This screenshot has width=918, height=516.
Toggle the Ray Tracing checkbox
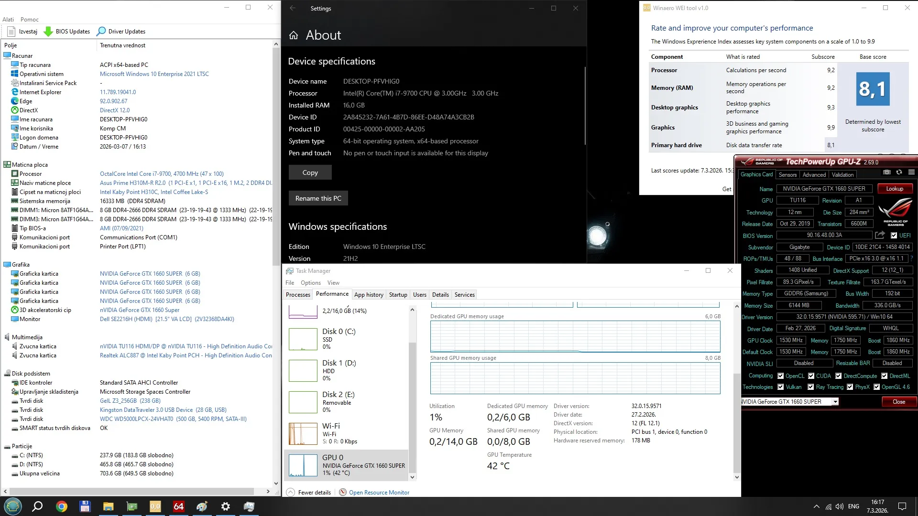pyautogui.click(x=810, y=387)
